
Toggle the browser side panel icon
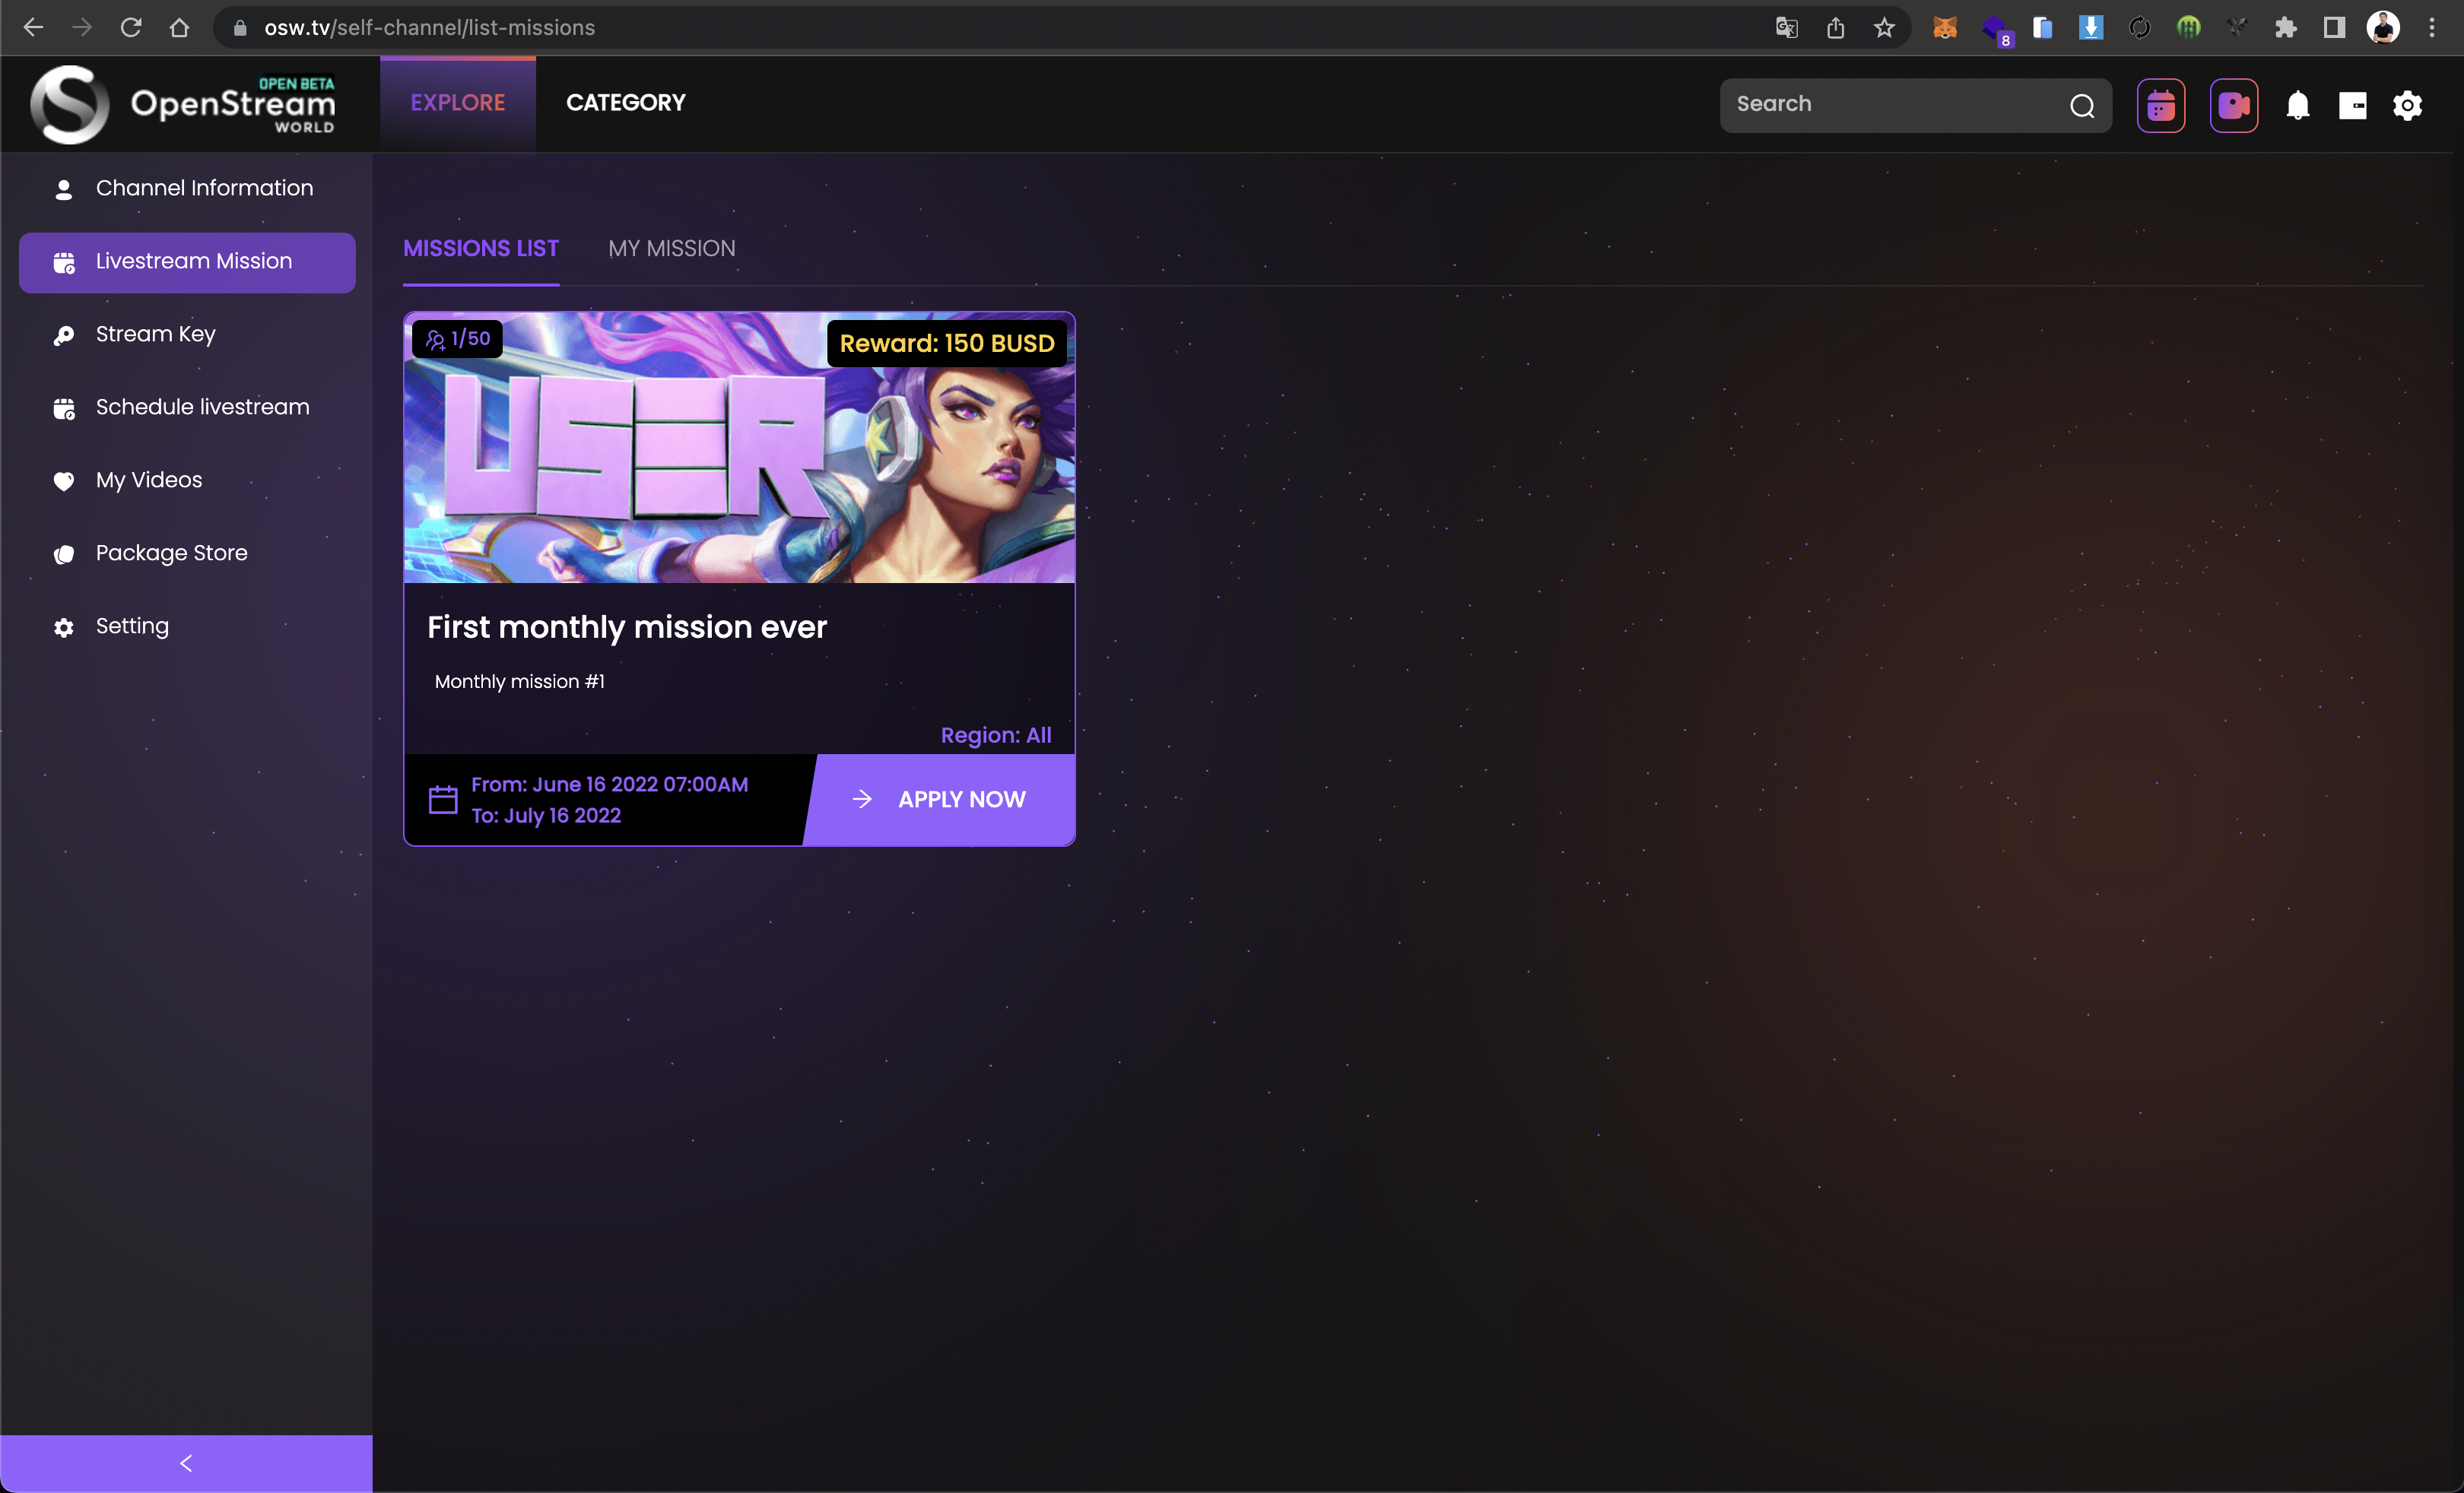click(x=2334, y=27)
